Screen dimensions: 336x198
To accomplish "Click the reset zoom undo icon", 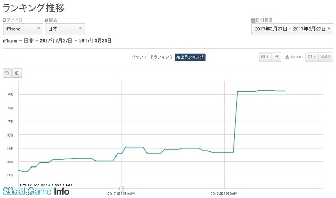I will point(7,74).
